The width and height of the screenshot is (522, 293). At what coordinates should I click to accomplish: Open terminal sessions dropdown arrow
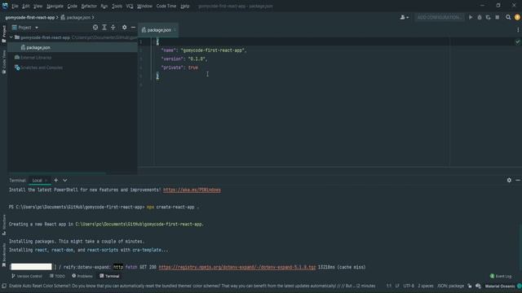pyautogui.click(x=65, y=180)
